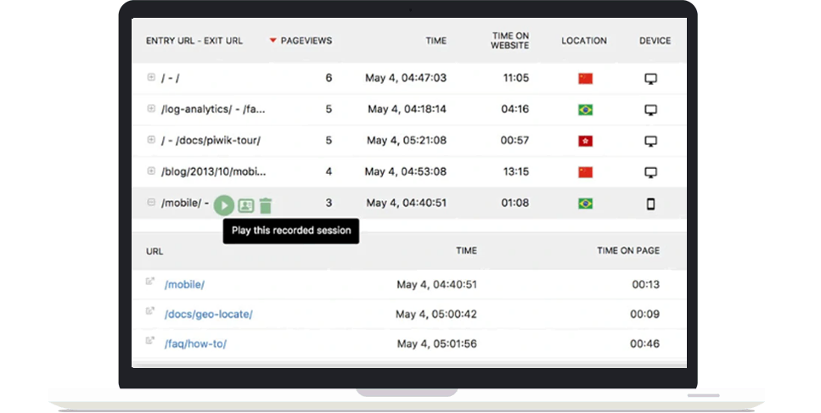821x413 pixels.
Task: Open external link icon beside /docs/geo-locate/
Action: (x=150, y=310)
